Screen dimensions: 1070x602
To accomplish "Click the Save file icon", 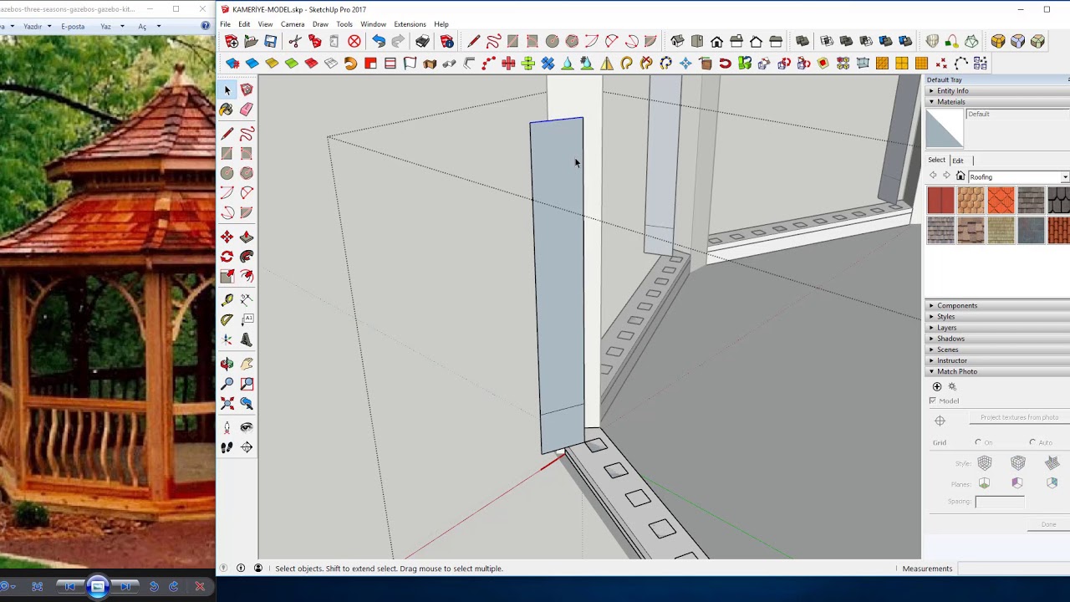I will point(271,41).
